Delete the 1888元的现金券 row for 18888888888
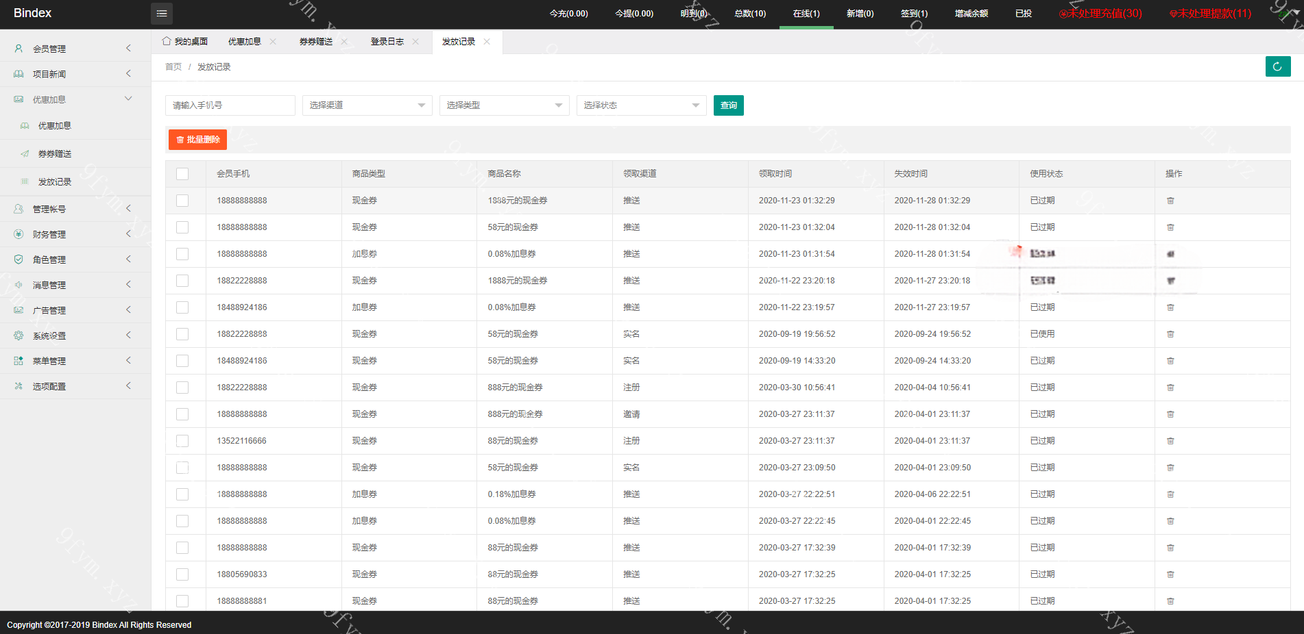Image resolution: width=1304 pixels, height=634 pixels. pos(1170,201)
